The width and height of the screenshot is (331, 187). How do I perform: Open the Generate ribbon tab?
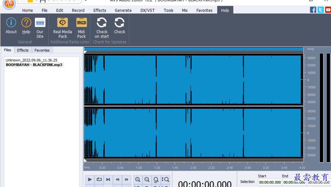tap(123, 10)
